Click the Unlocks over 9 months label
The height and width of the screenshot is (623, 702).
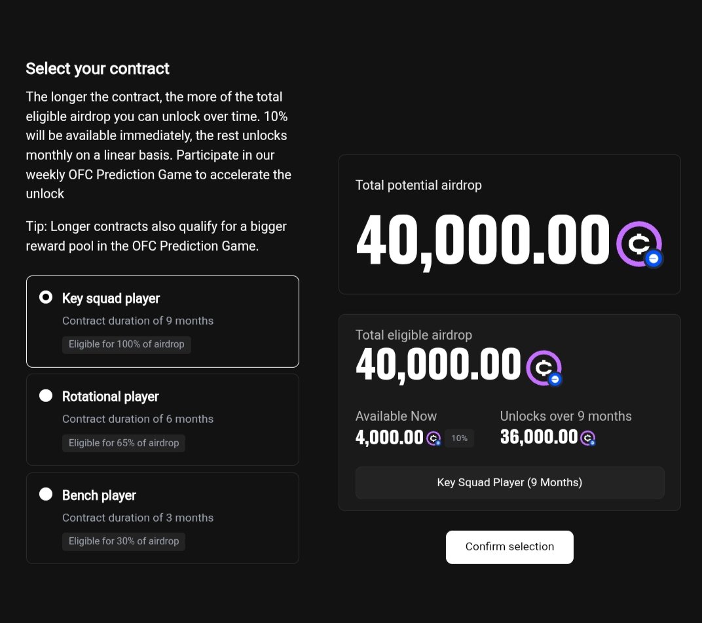(566, 416)
